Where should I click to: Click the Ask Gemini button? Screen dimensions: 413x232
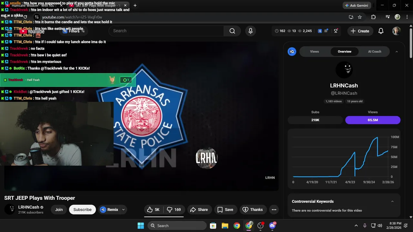pyautogui.click(x=357, y=5)
